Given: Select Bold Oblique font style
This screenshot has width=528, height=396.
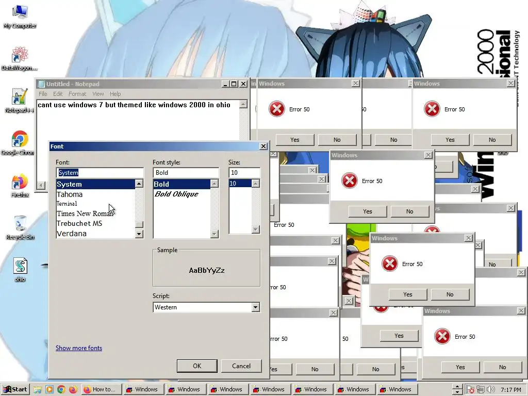Looking at the screenshot, I should 182,194.
